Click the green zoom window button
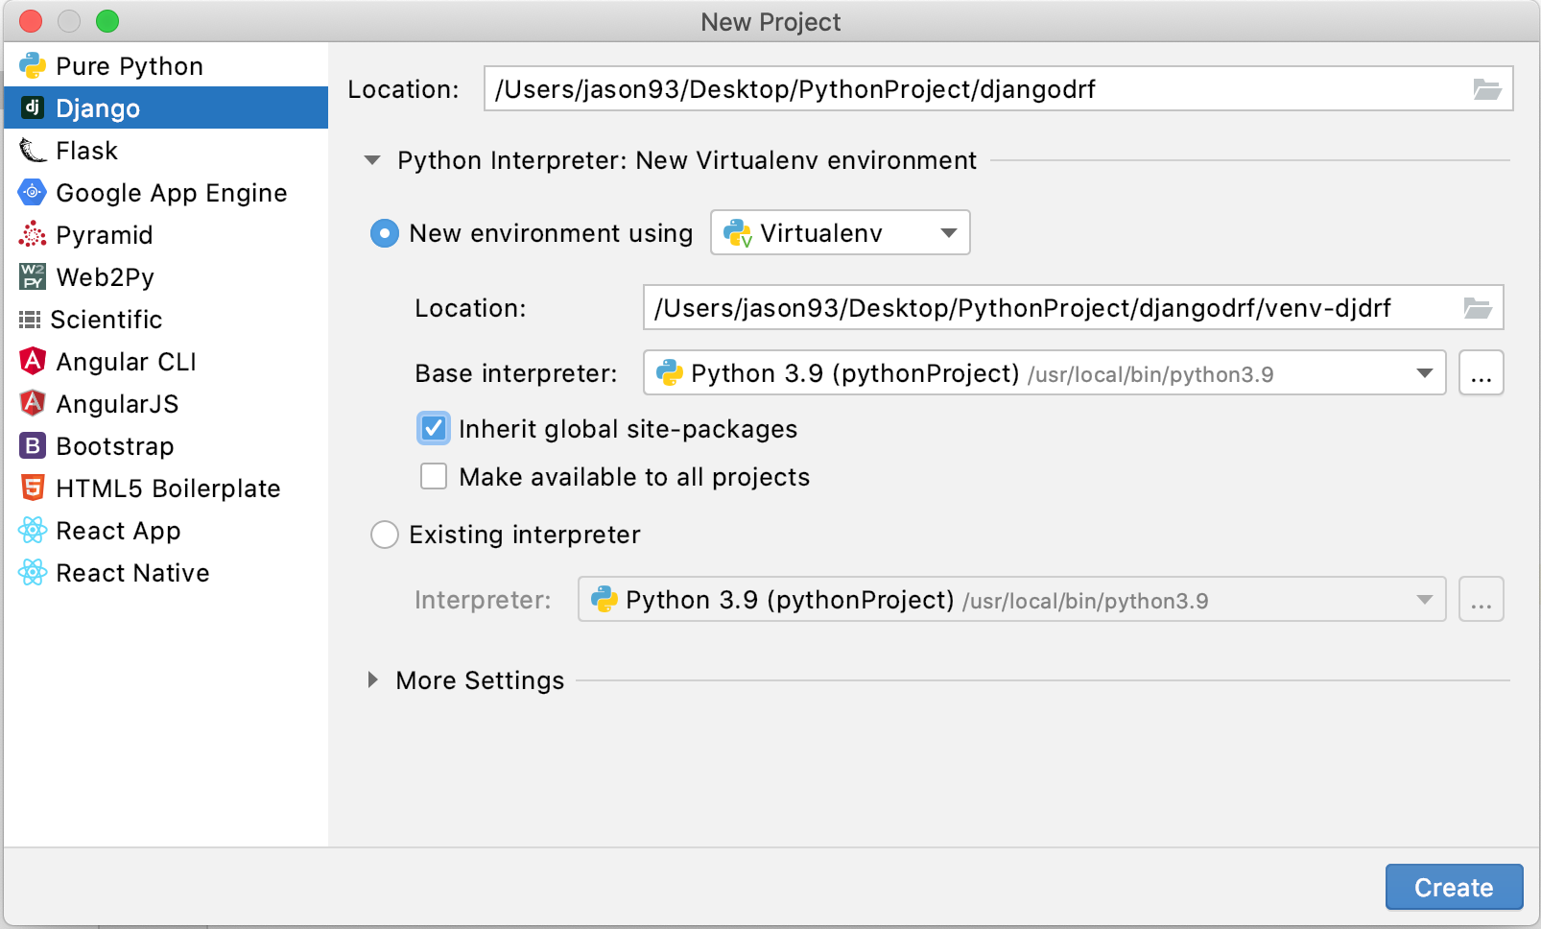 point(107,21)
